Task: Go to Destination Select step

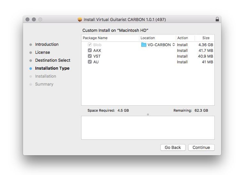Action: pos(53,60)
